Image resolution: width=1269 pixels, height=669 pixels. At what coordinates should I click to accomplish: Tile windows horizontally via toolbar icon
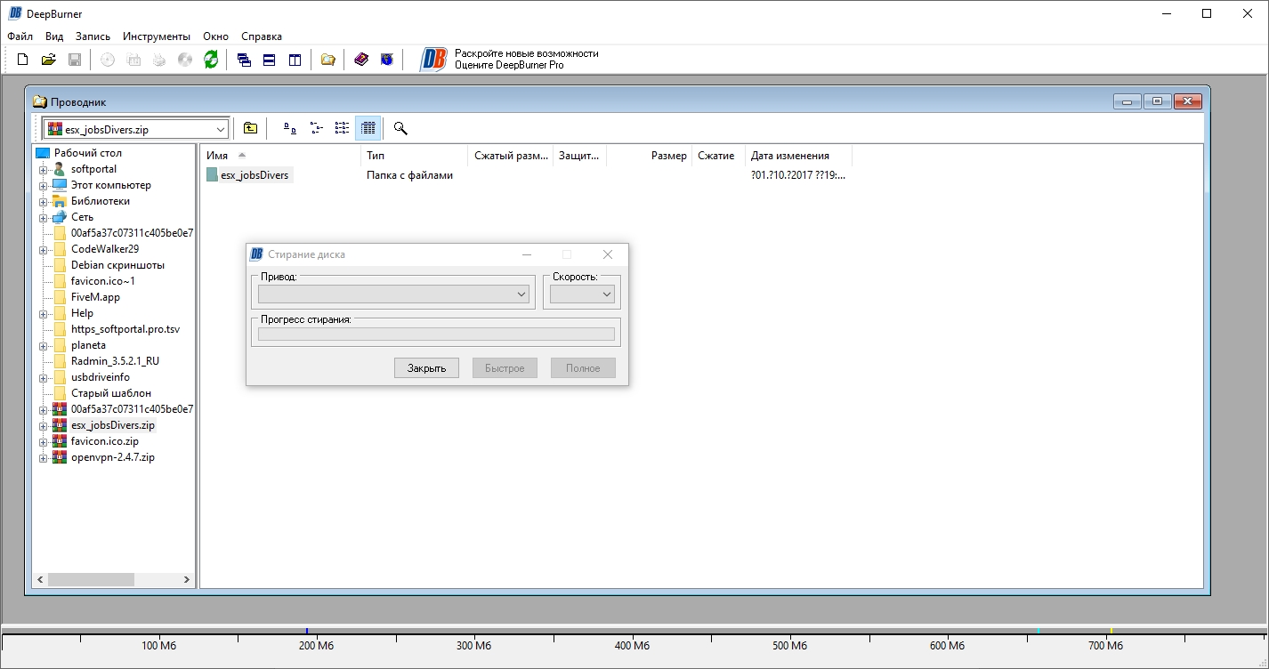(269, 60)
